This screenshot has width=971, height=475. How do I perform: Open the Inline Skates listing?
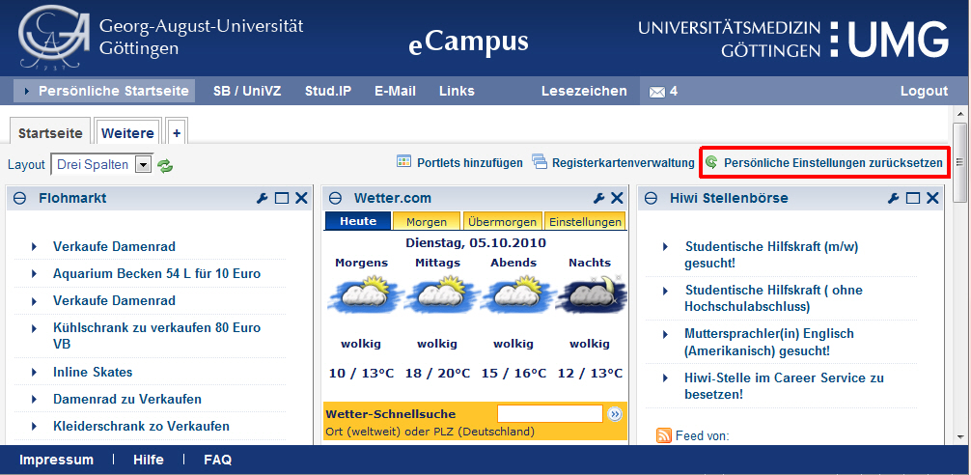[x=93, y=372]
